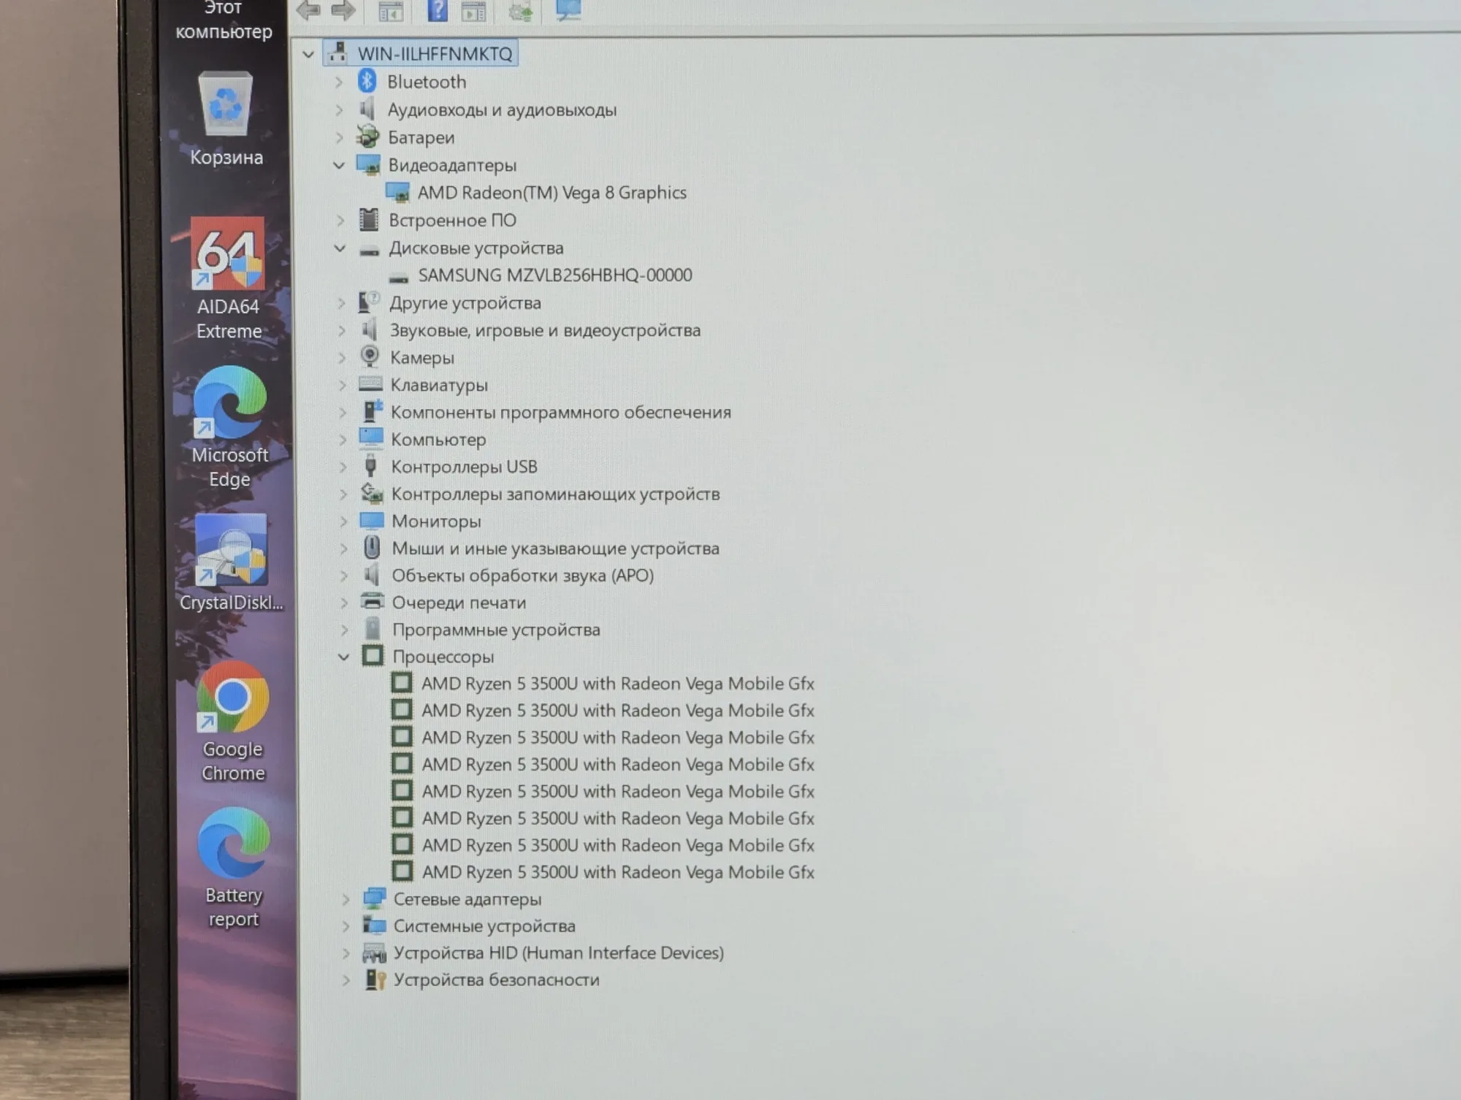Click the back arrow in Device Manager toolbar
The width and height of the screenshot is (1461, 1100).
[x=308, y=10]
